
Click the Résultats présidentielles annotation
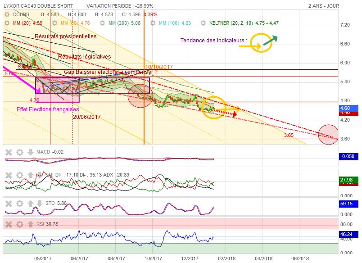coord(66,36)
